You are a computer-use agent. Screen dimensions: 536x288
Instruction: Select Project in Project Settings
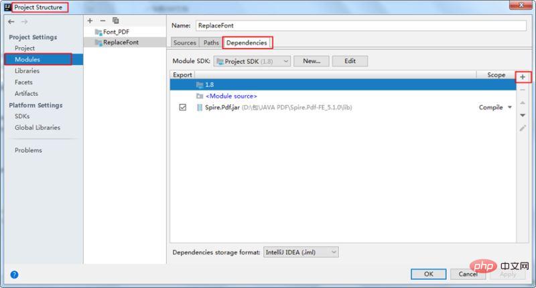(25, 48)
